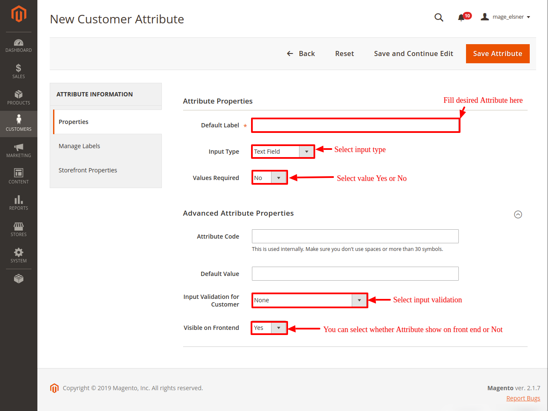This screenshot has height=411, width=548.
Task: Click the Report Bugs link
Action: 523,398
